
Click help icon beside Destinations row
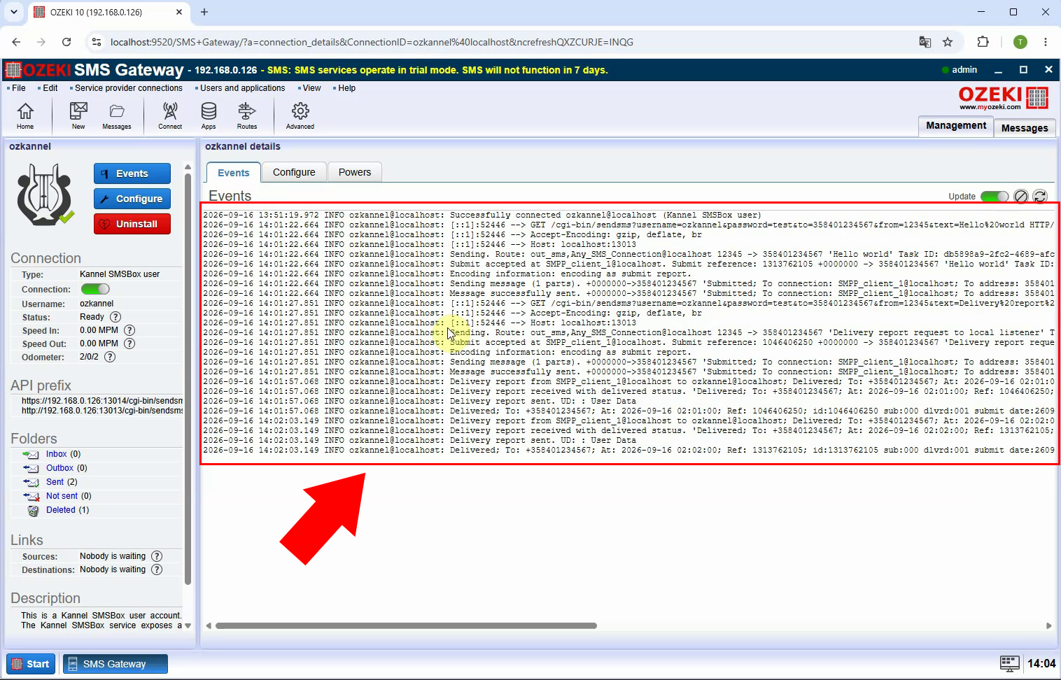tap(157, 569)
